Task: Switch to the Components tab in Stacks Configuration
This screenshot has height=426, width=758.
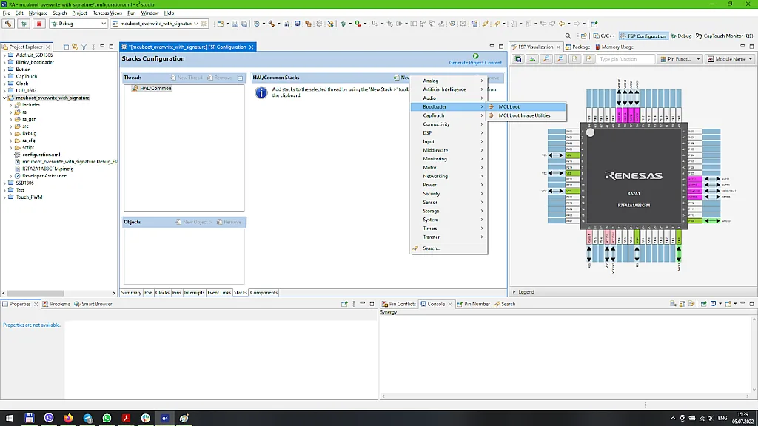Action: (264, 292)
